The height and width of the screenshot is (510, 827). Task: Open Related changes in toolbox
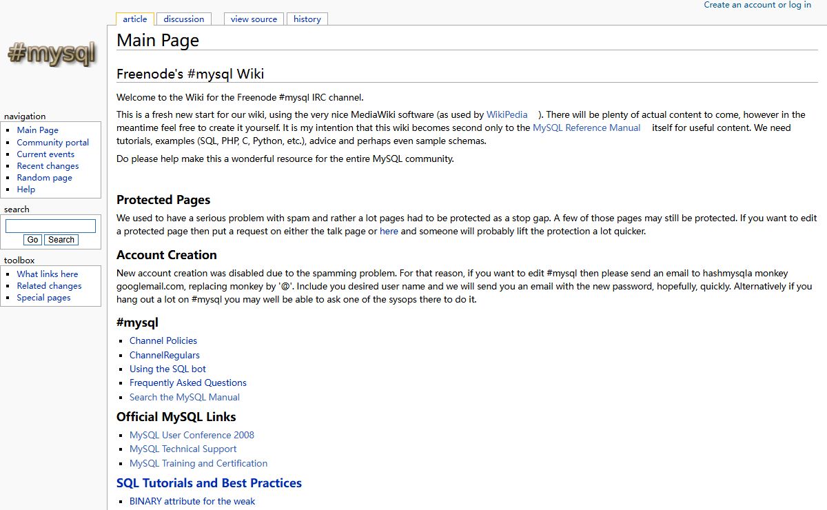[x=49, y=286]
